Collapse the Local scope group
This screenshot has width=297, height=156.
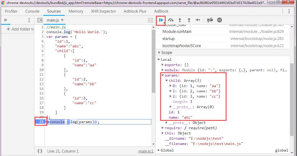coord(159,60)
